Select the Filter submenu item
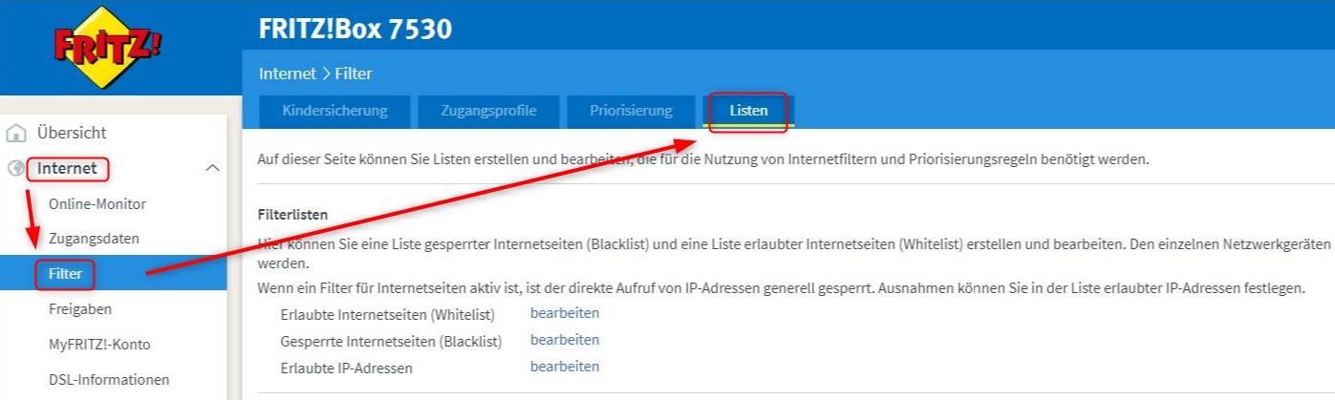The width and height of the screenshot is (1335, 400). [x=114, y=274]
